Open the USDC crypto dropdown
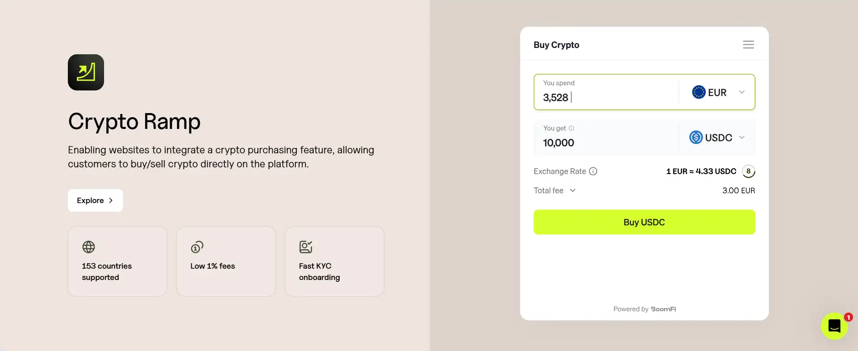Viewport: 858px width, 351px height. (742, 138)
